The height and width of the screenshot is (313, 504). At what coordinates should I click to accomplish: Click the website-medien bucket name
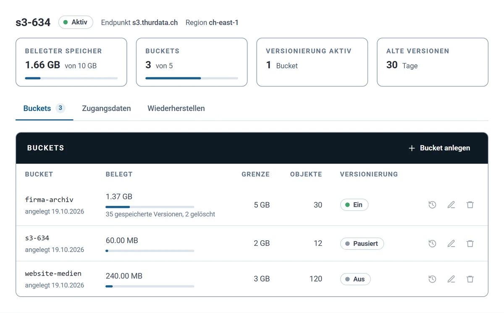click(x=53, y=274)
